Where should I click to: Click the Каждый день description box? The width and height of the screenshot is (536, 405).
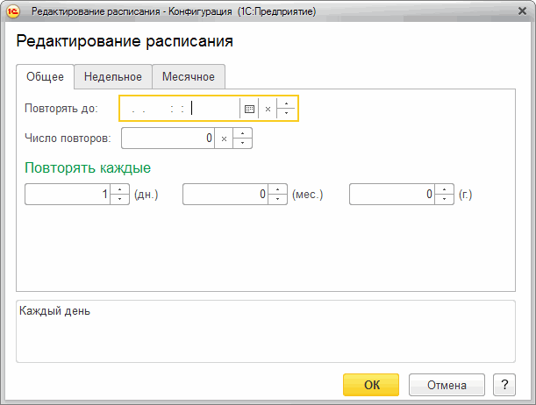tap(266, 331)
